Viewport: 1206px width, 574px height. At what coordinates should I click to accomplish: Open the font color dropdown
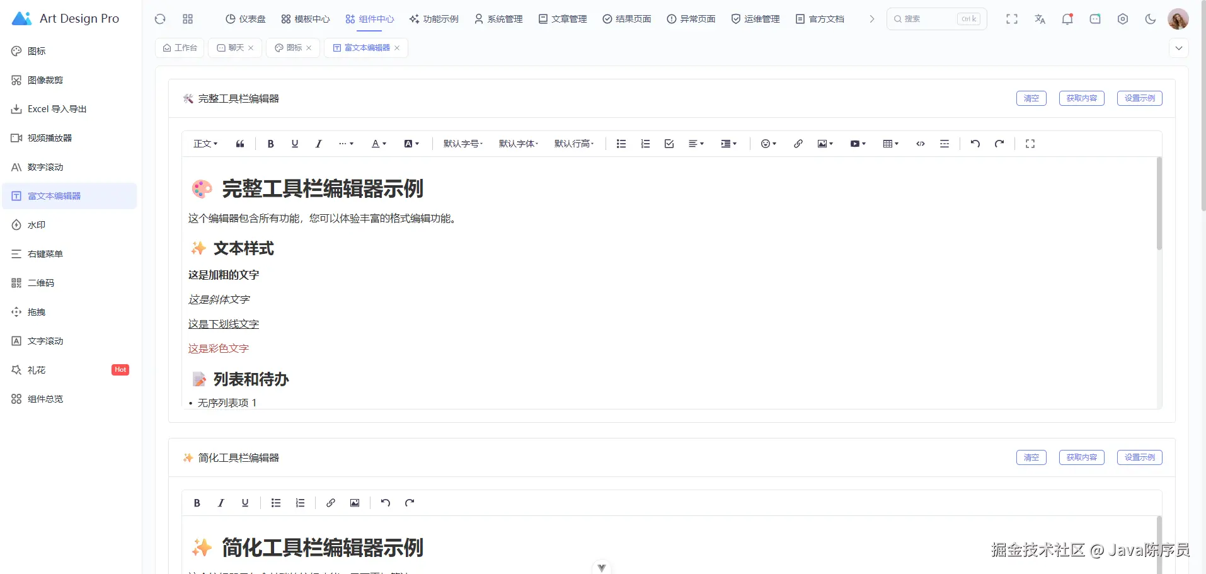[x=379, y=144]
